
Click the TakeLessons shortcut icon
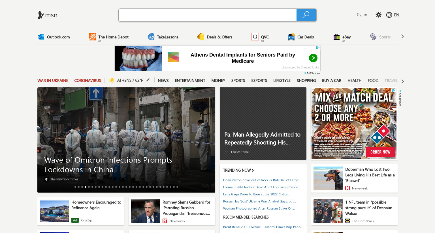tap(151, 37)
